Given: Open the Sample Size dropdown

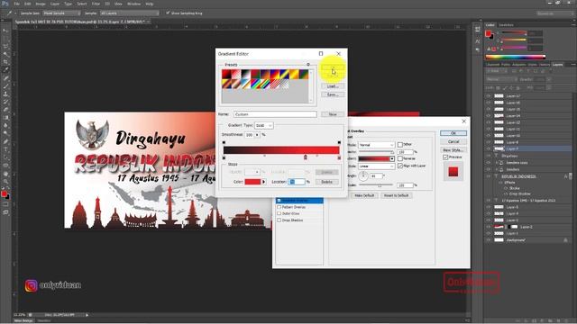Looking at the screenshot, I should pos(61,13).
